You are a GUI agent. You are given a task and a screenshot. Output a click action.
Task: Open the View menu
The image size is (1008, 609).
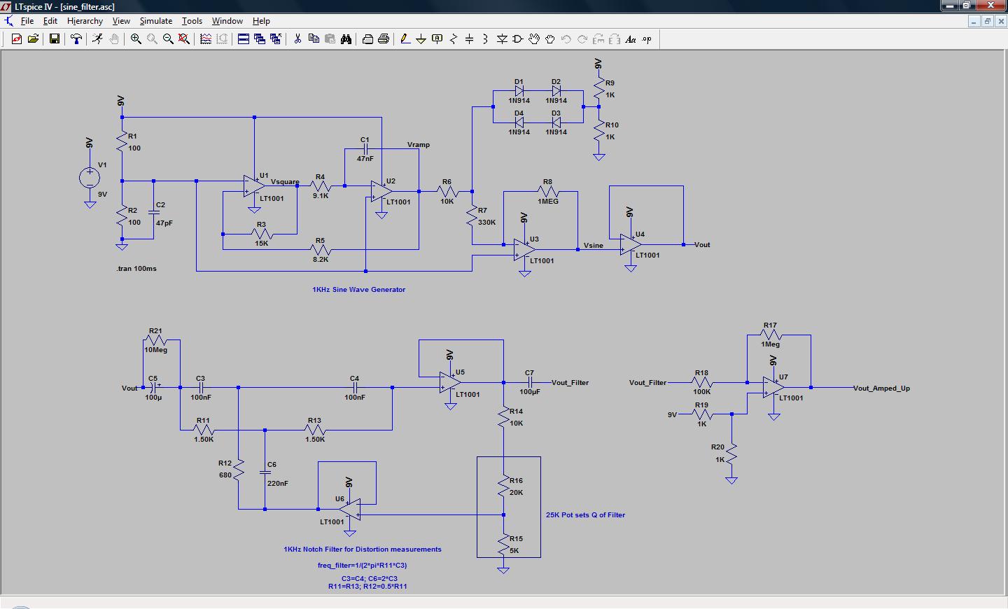pyautogui.click(x=121, y=21)
